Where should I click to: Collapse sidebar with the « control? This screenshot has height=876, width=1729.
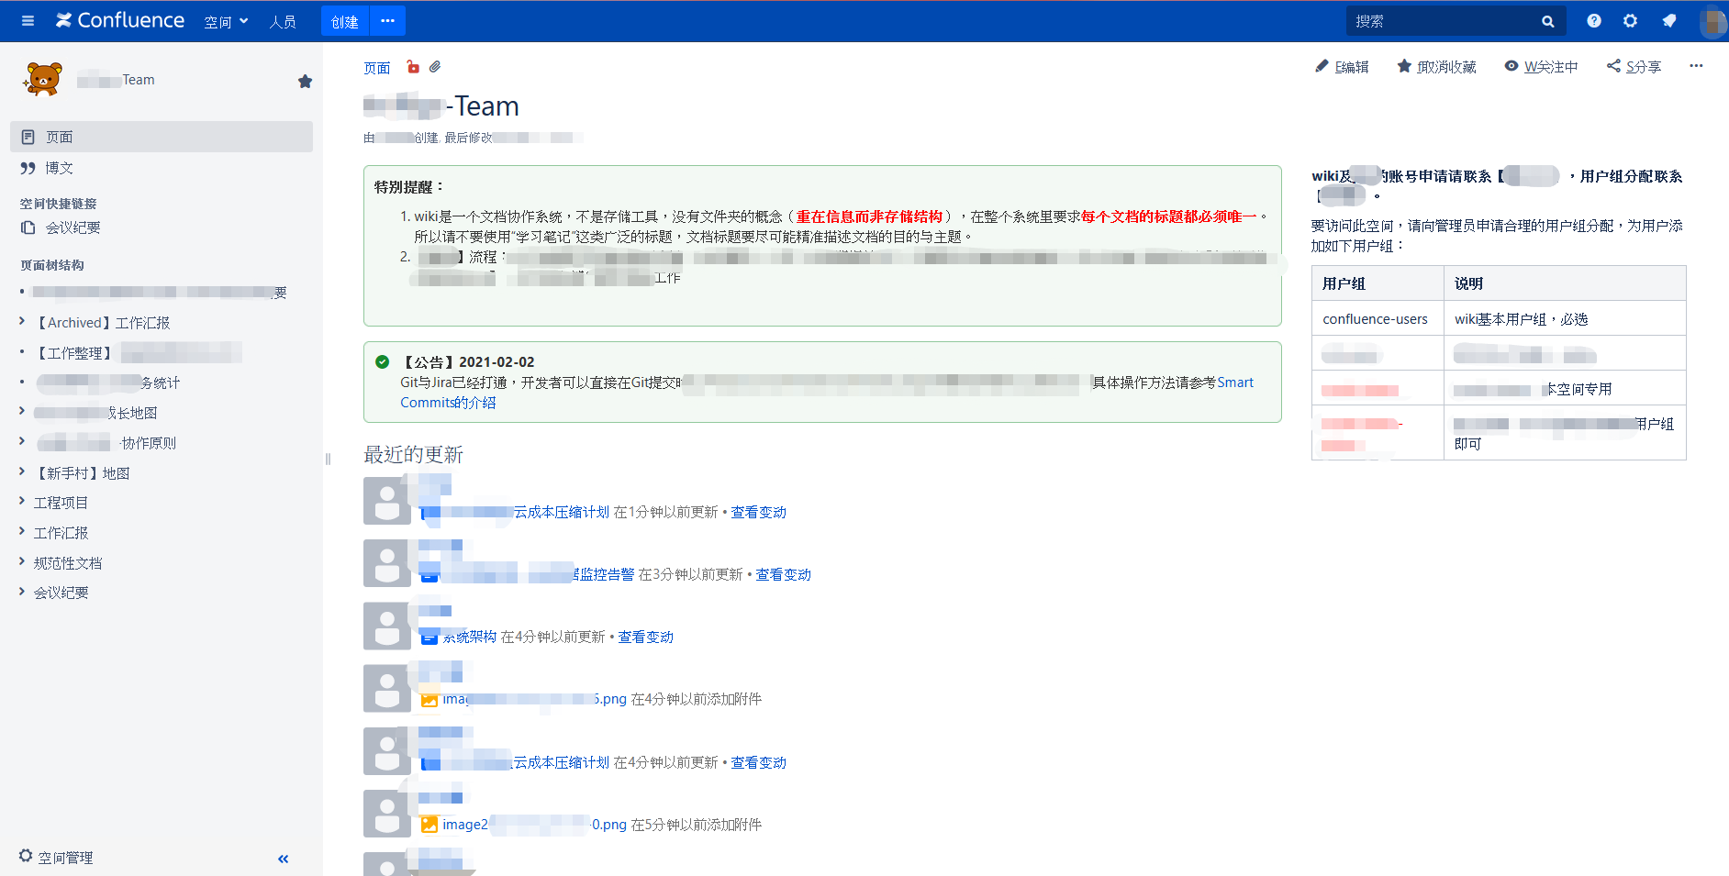pos(283,859)
